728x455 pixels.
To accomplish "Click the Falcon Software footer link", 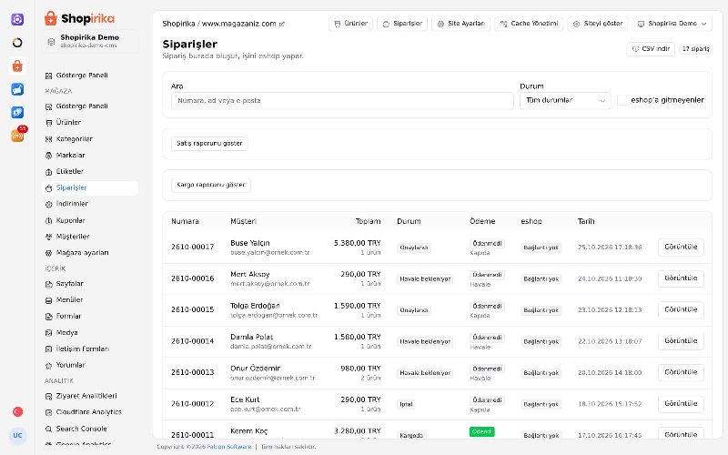I will (x=229, y=447).
